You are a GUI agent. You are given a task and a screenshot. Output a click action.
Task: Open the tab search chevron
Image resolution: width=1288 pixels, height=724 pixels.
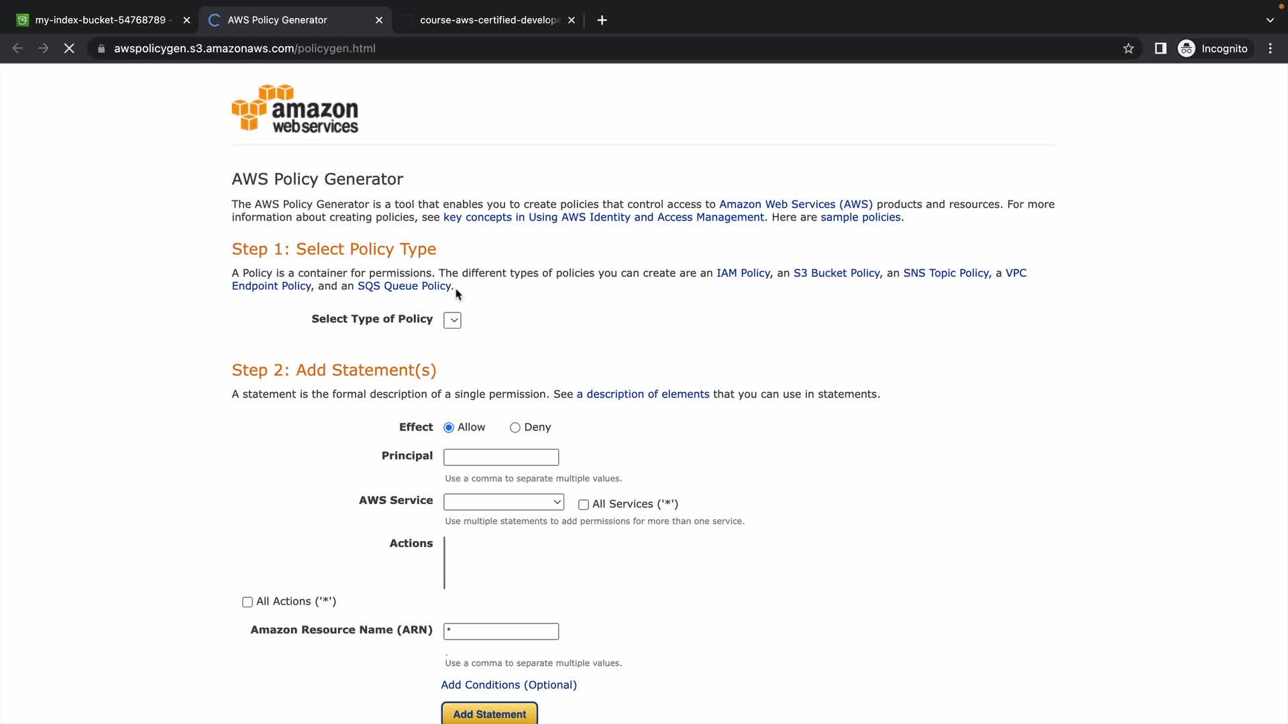point(1270,20)
